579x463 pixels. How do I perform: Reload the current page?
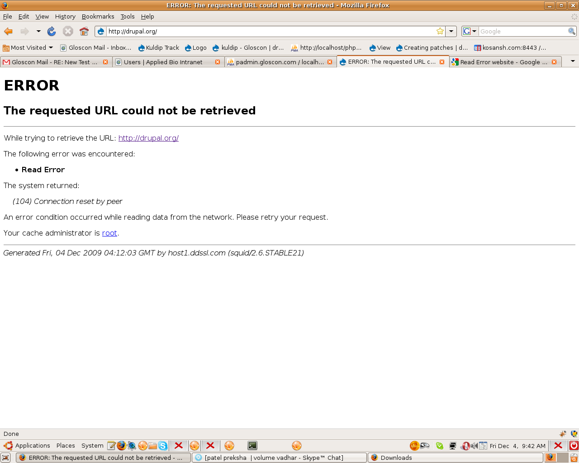[x=52, y=31]
